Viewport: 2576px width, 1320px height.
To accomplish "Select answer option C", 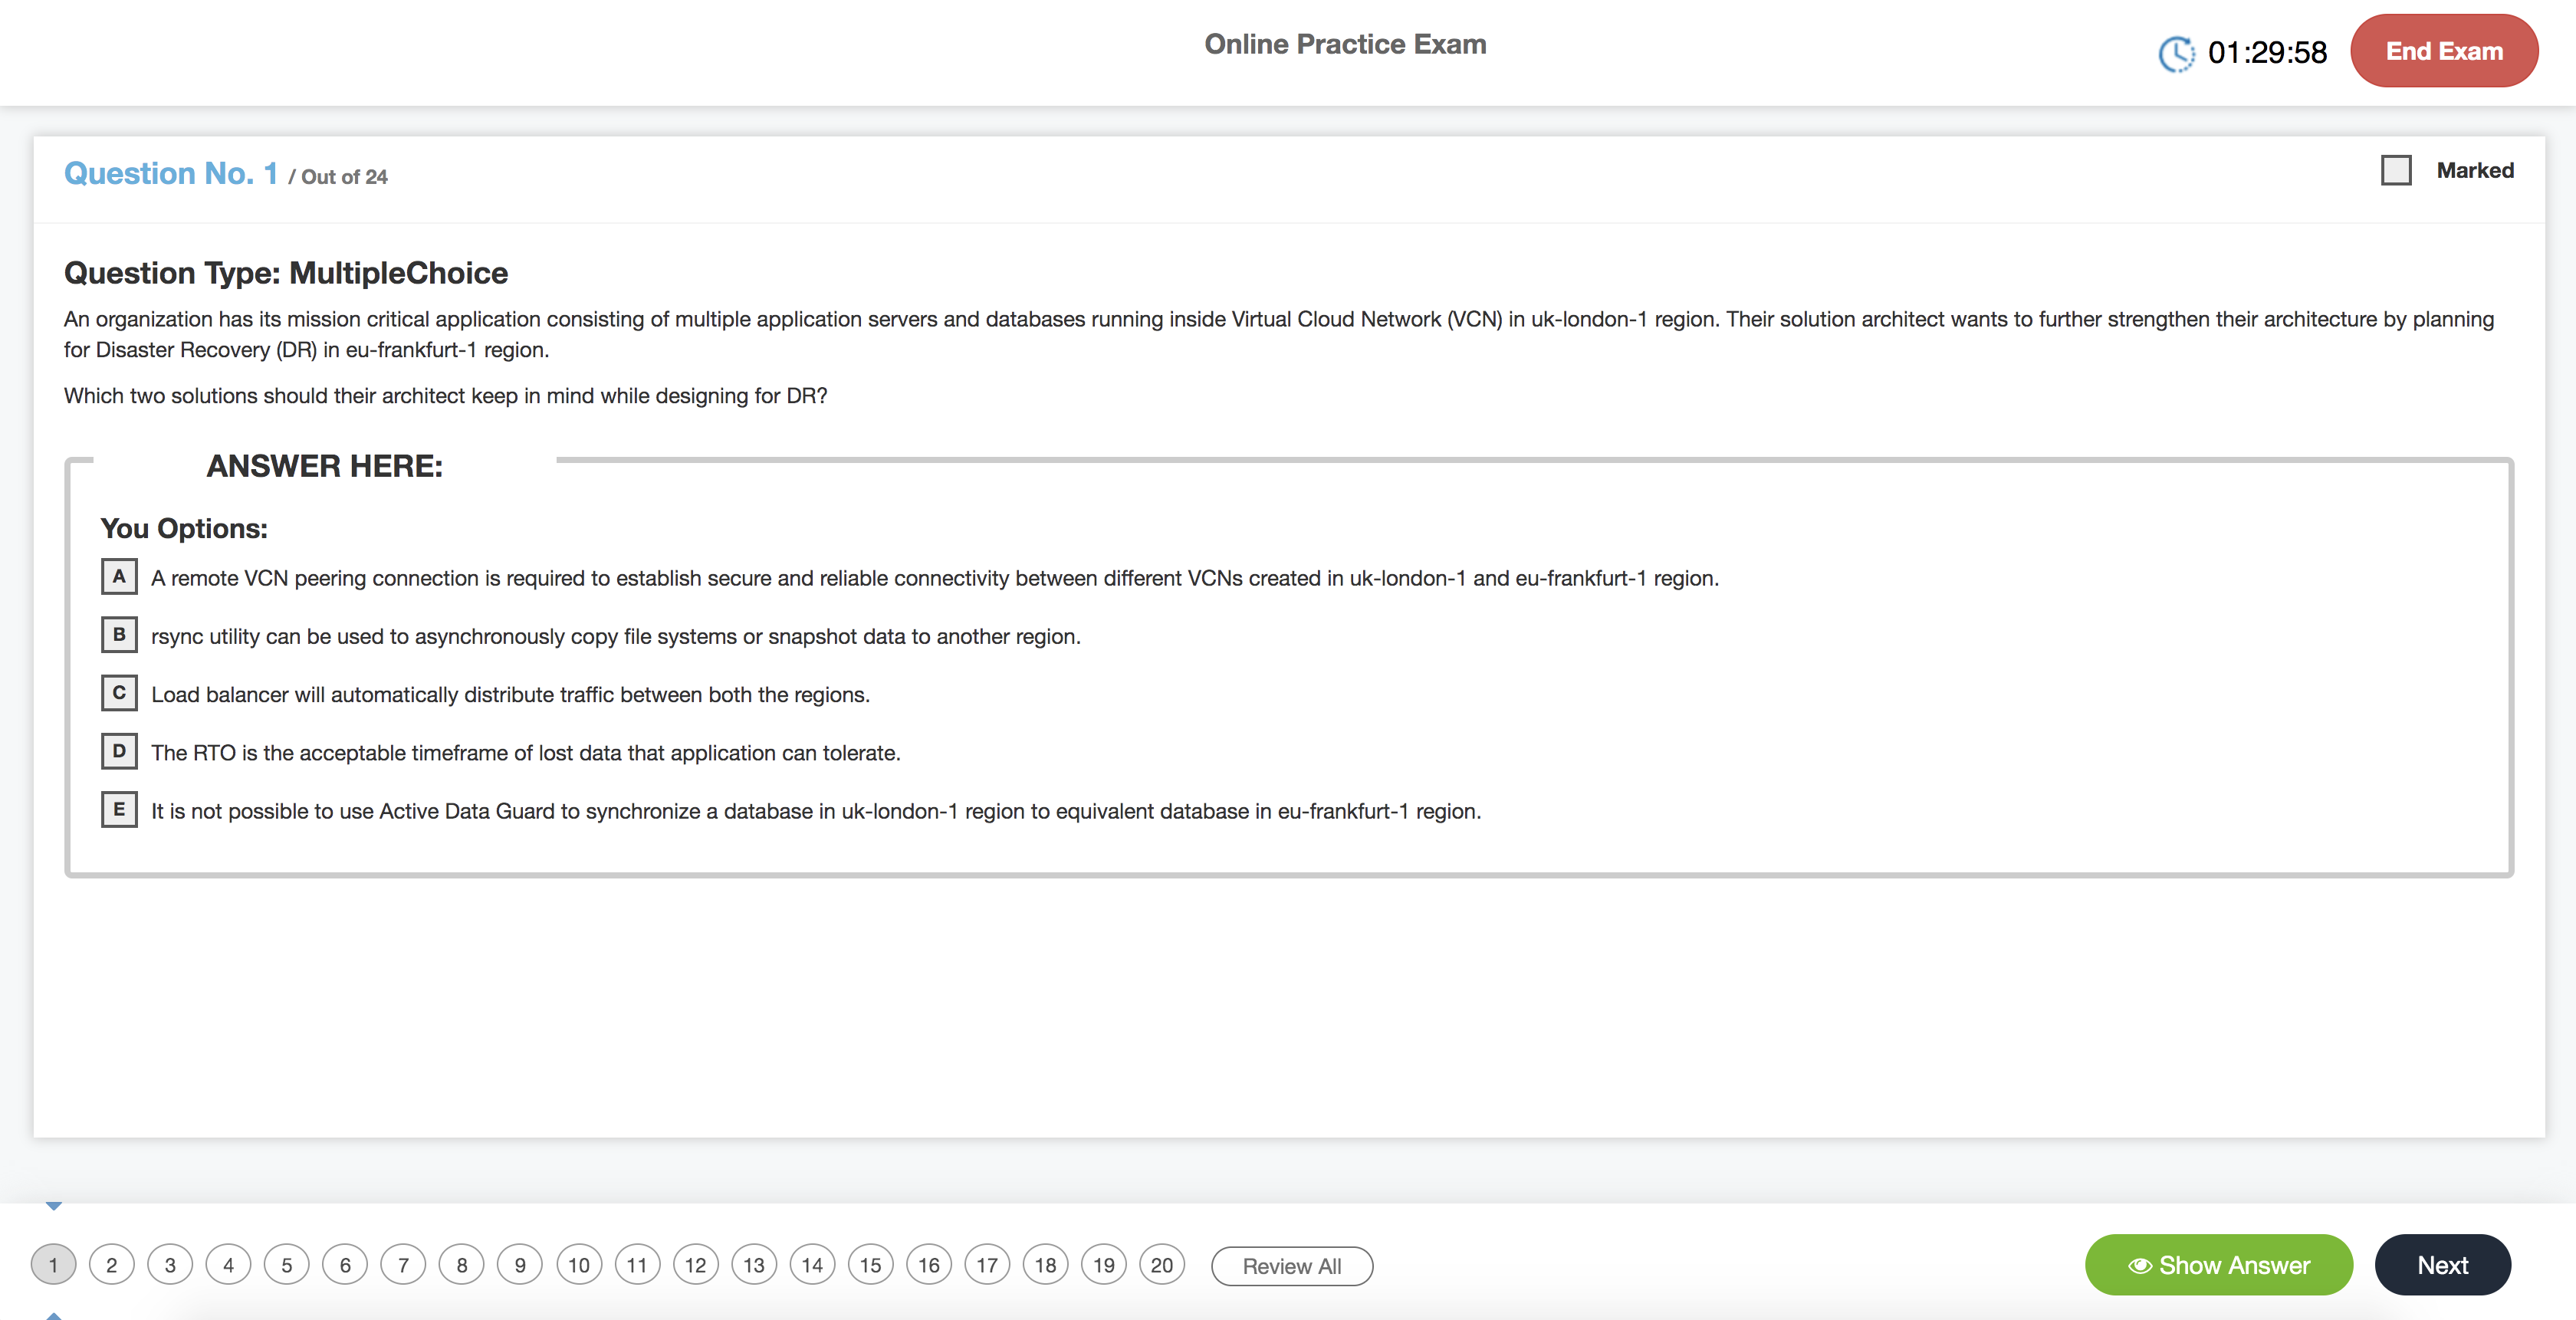I will 117,694.
